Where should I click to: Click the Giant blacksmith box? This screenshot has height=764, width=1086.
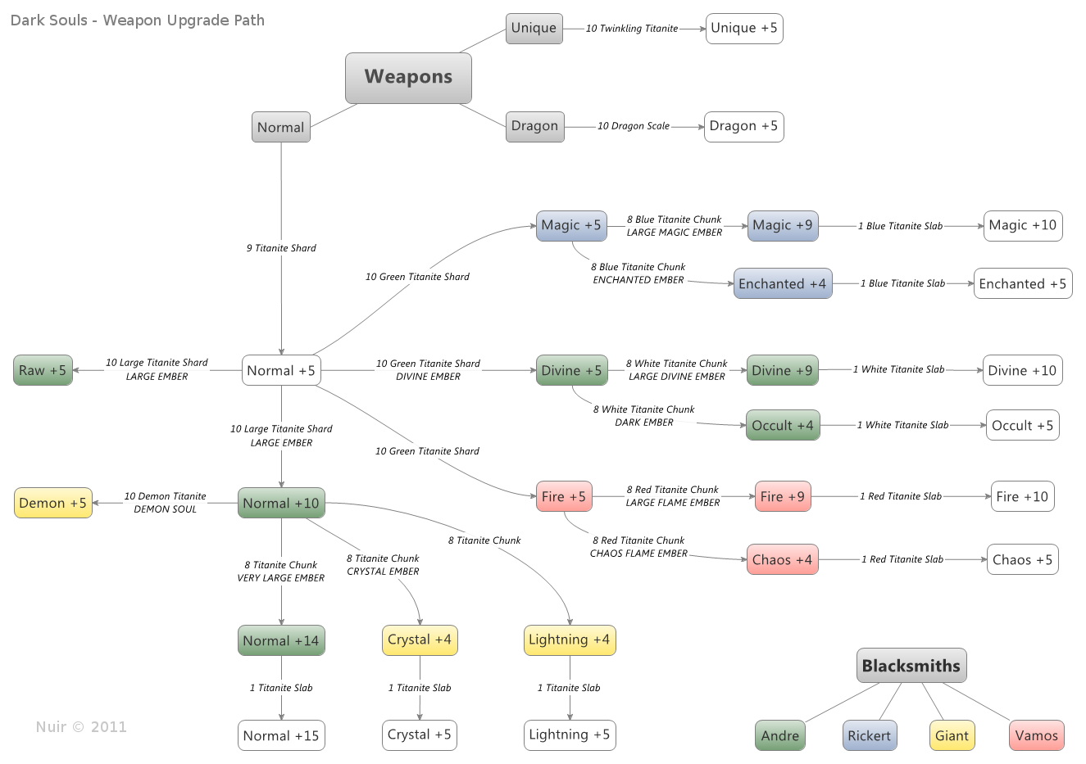952,735
